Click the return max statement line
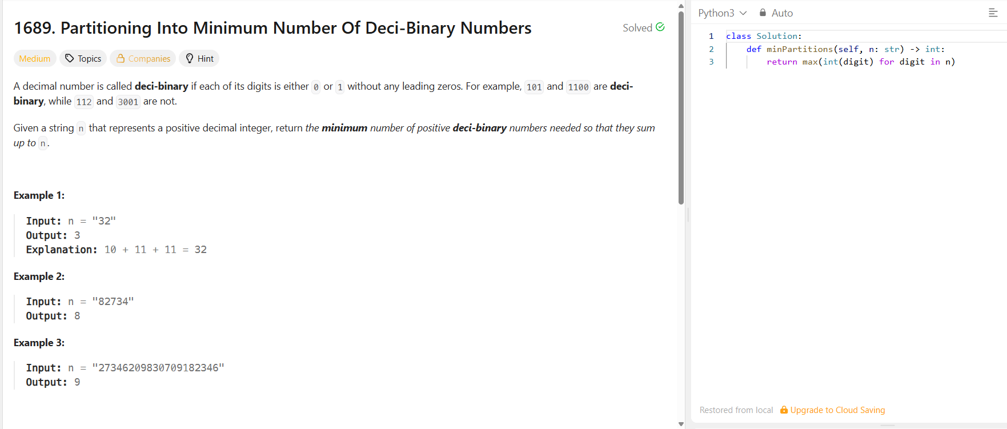Screen dimensions: 1007x429 tap(861, 62)
